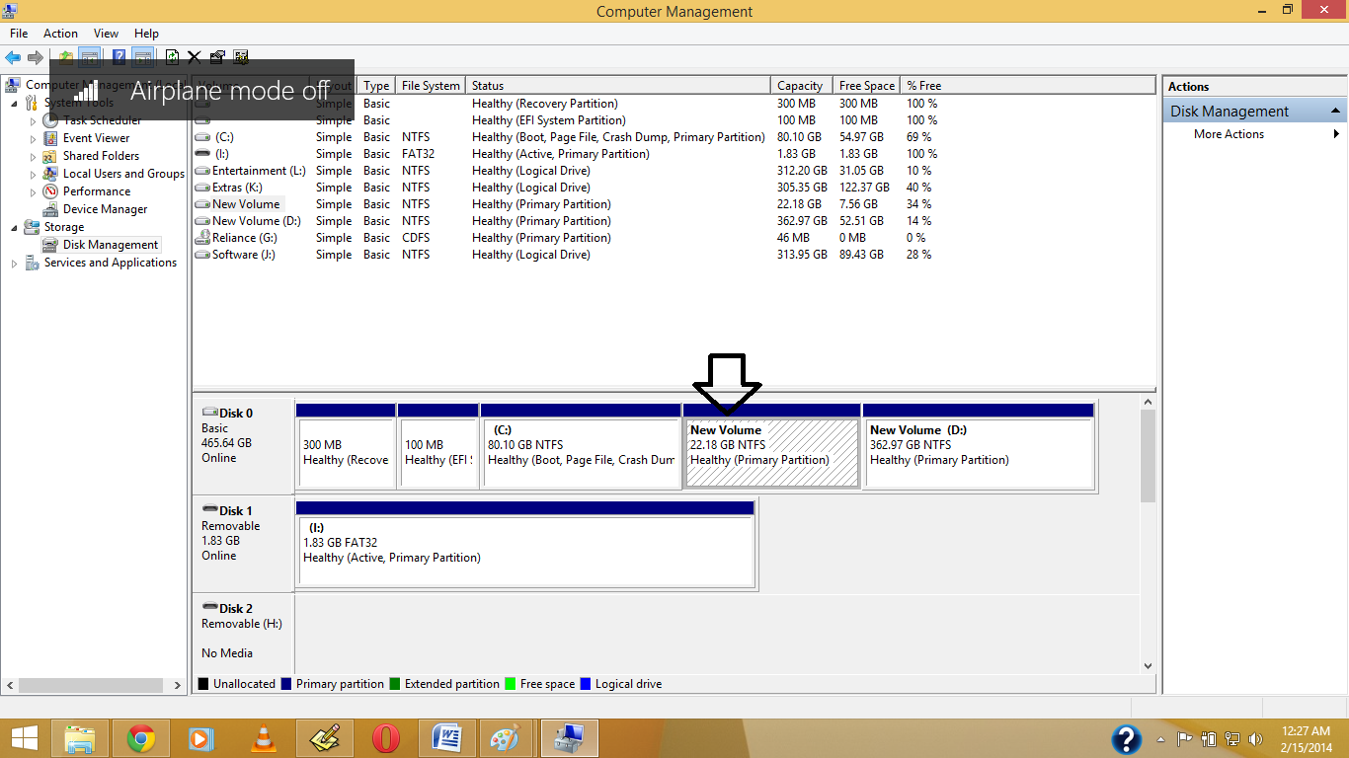The image size is (1349, 758).
Task: Expand Services and Applications tree node arrow
Action: pyautogui.click(x=14, y=263)
